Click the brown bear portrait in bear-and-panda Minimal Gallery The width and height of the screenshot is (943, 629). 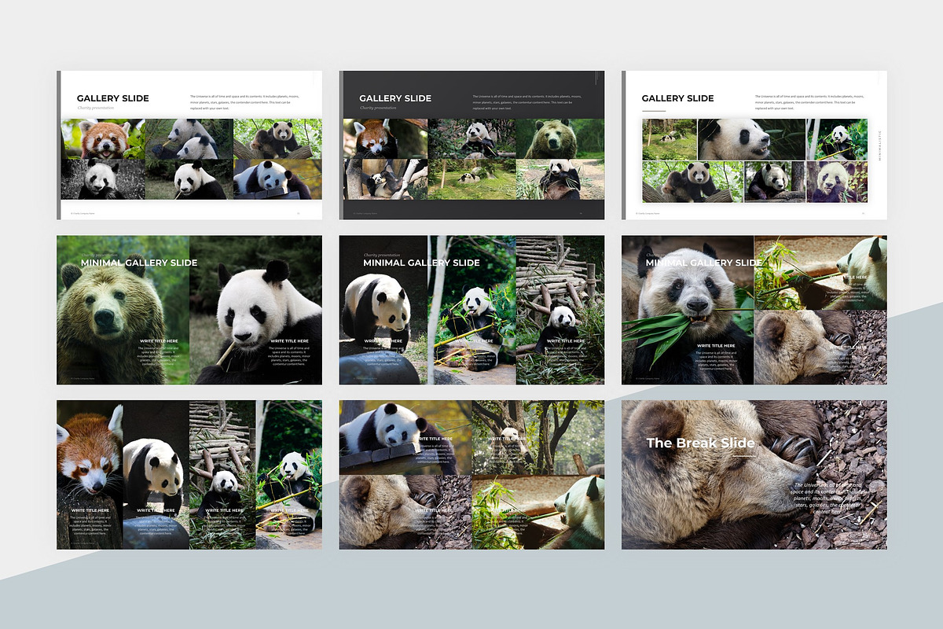click(x=123, y=311)
